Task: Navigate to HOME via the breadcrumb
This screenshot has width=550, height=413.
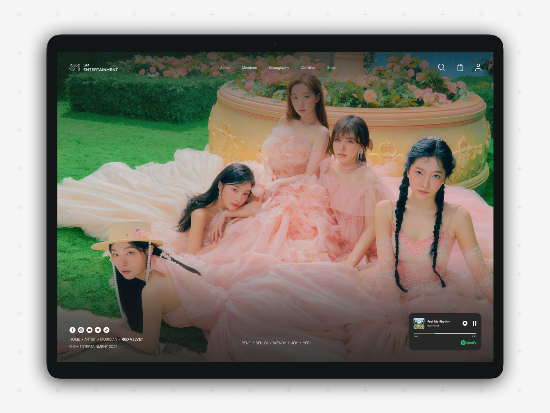Action: tap(74, 339)
